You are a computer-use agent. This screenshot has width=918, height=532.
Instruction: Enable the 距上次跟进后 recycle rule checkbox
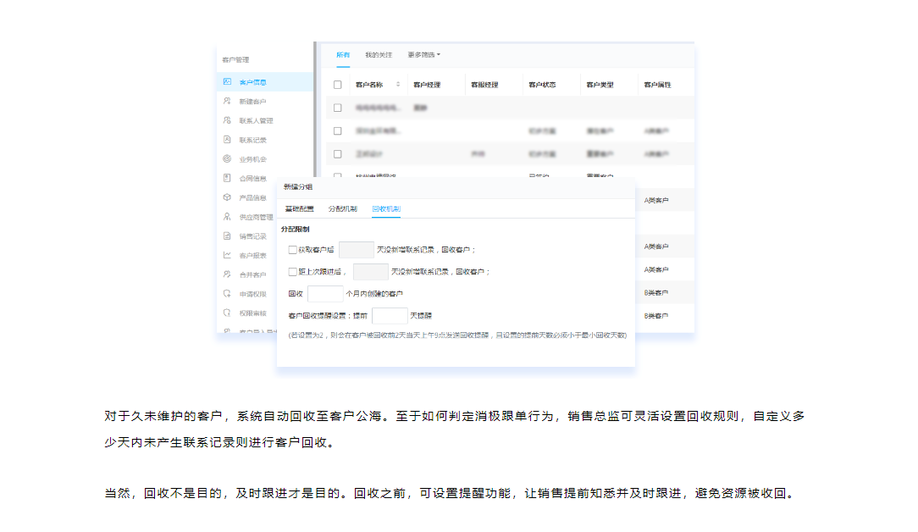(293, 272)
